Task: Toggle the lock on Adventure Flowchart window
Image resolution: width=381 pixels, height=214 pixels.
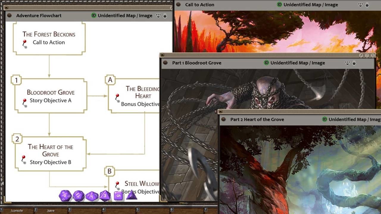Action: click(165, 15)
